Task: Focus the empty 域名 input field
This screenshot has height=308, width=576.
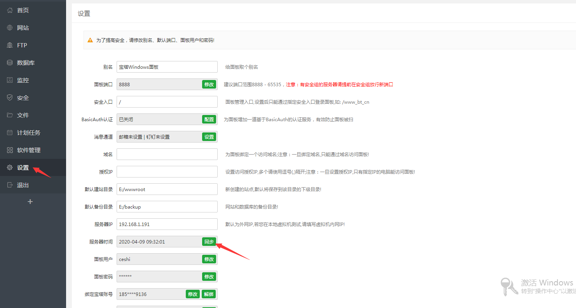Action: [167, 154]
